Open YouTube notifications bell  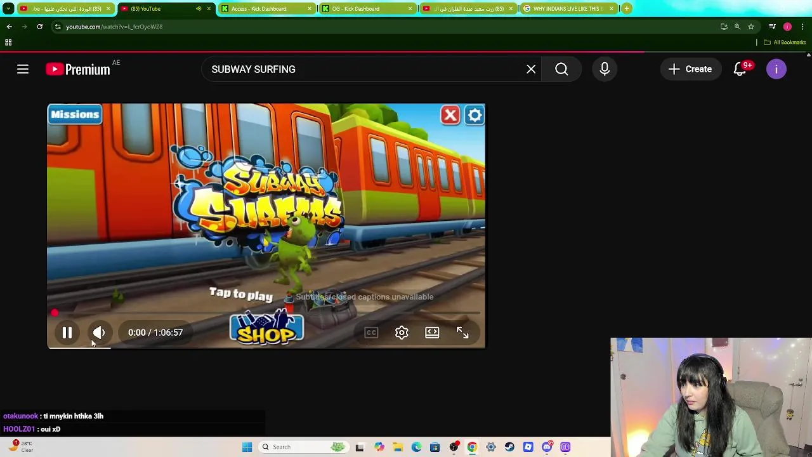740,69
